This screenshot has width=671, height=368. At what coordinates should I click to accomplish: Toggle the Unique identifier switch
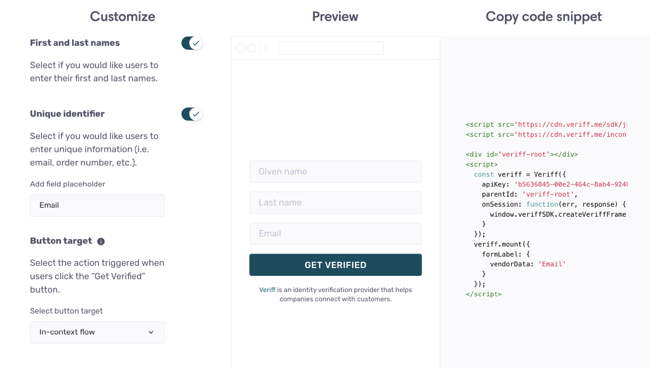pyautogui.click(x=192, y=114)
